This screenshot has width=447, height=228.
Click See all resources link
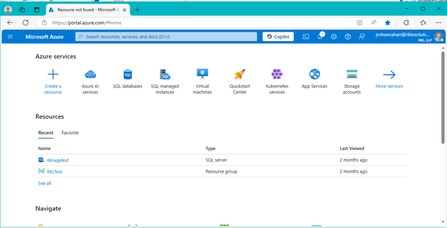tap(45, 183)
